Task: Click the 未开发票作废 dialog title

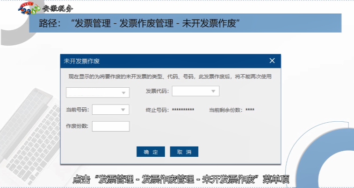Action: point(82,61)
